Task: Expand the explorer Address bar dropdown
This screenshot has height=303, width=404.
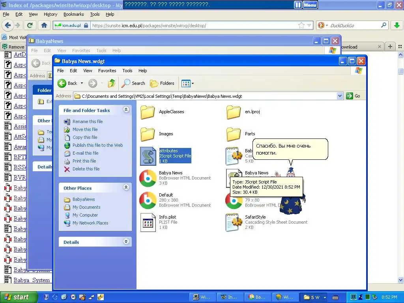Action: point(340,96)
